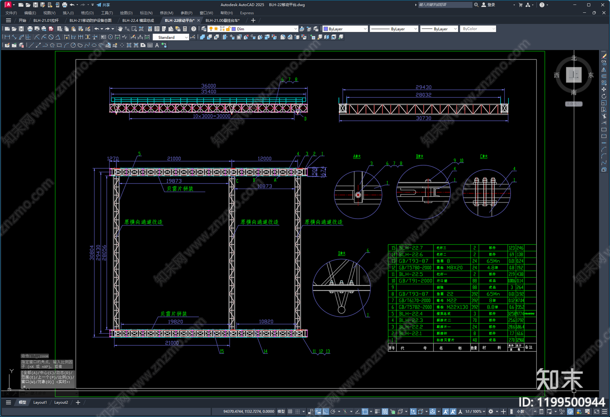Toggle lineweight display in status bar

[377, 412]
